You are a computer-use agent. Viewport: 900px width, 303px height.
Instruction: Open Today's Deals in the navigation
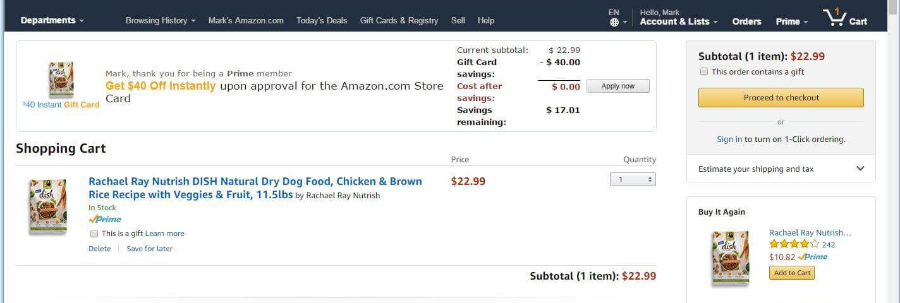(x=322, y=20)
